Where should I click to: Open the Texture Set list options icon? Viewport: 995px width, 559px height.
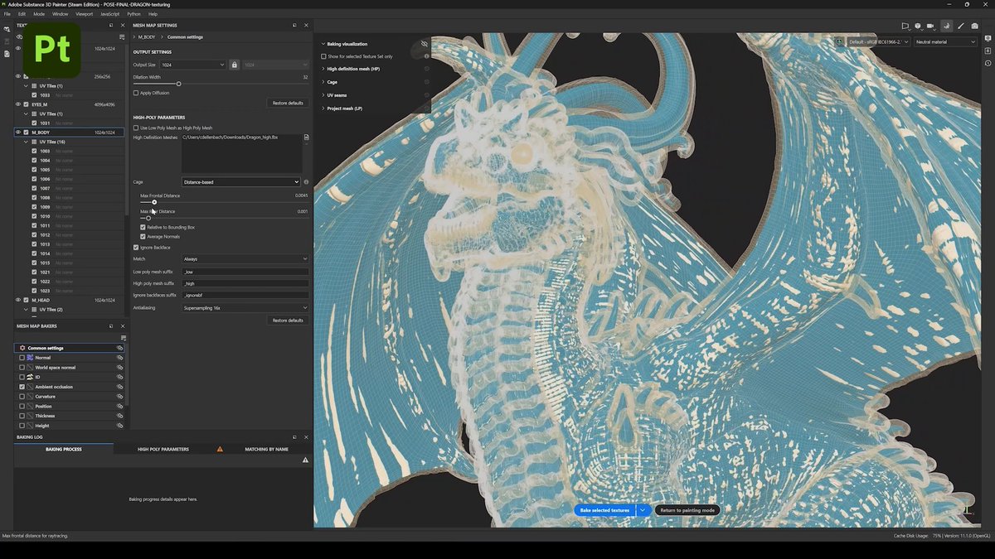point(122,36)
